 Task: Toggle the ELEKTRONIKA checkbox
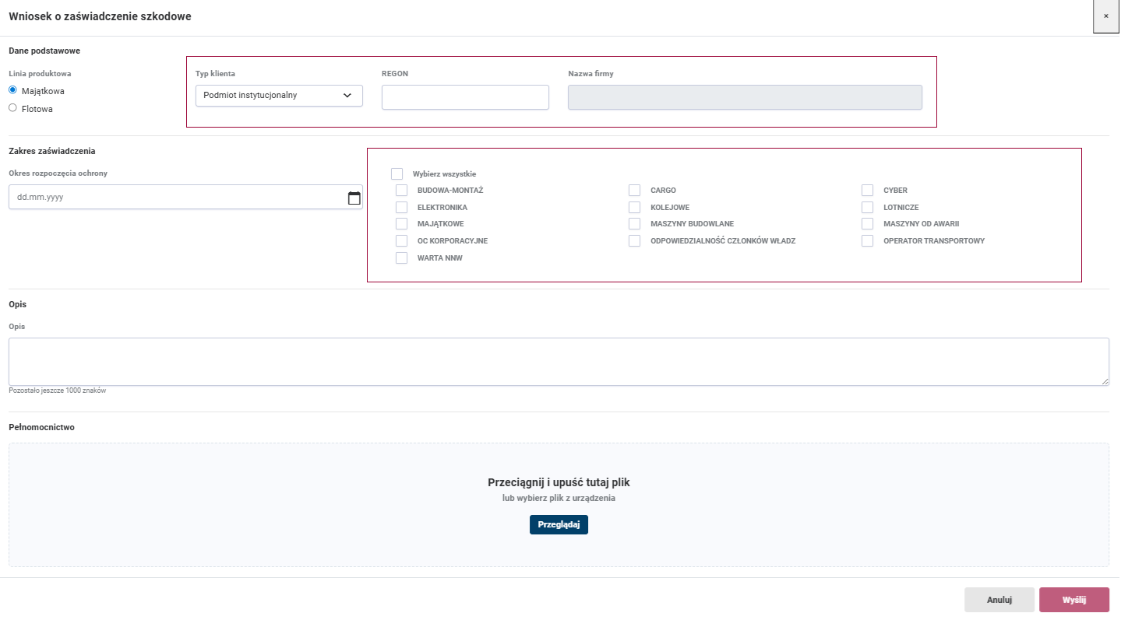click(402, 208)
